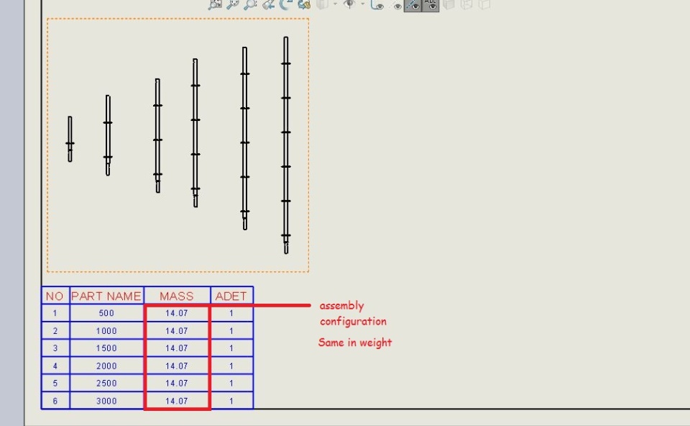This screenshot has height=426, width=690.
Task: Click the Display Style cube icon
Action: [x=323, y=4]
